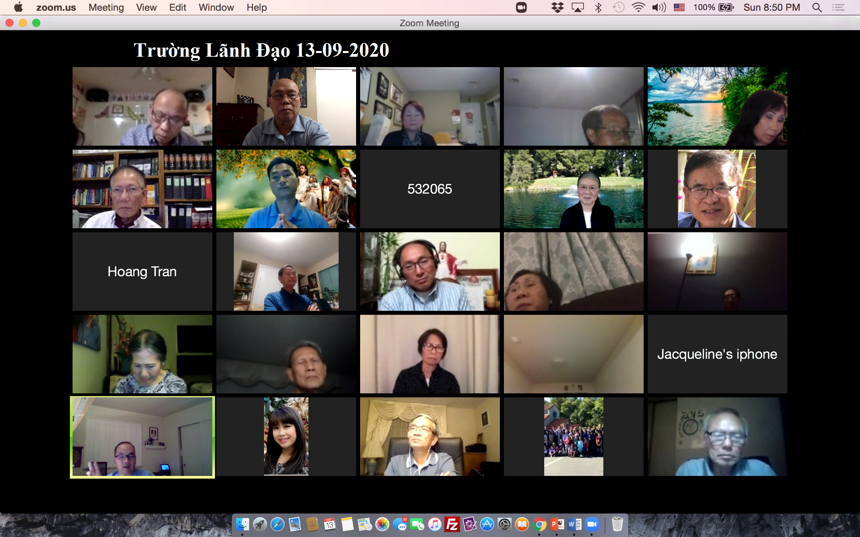Select the 532065 participant tile
860x537 pixels.
tap(430, 189)
